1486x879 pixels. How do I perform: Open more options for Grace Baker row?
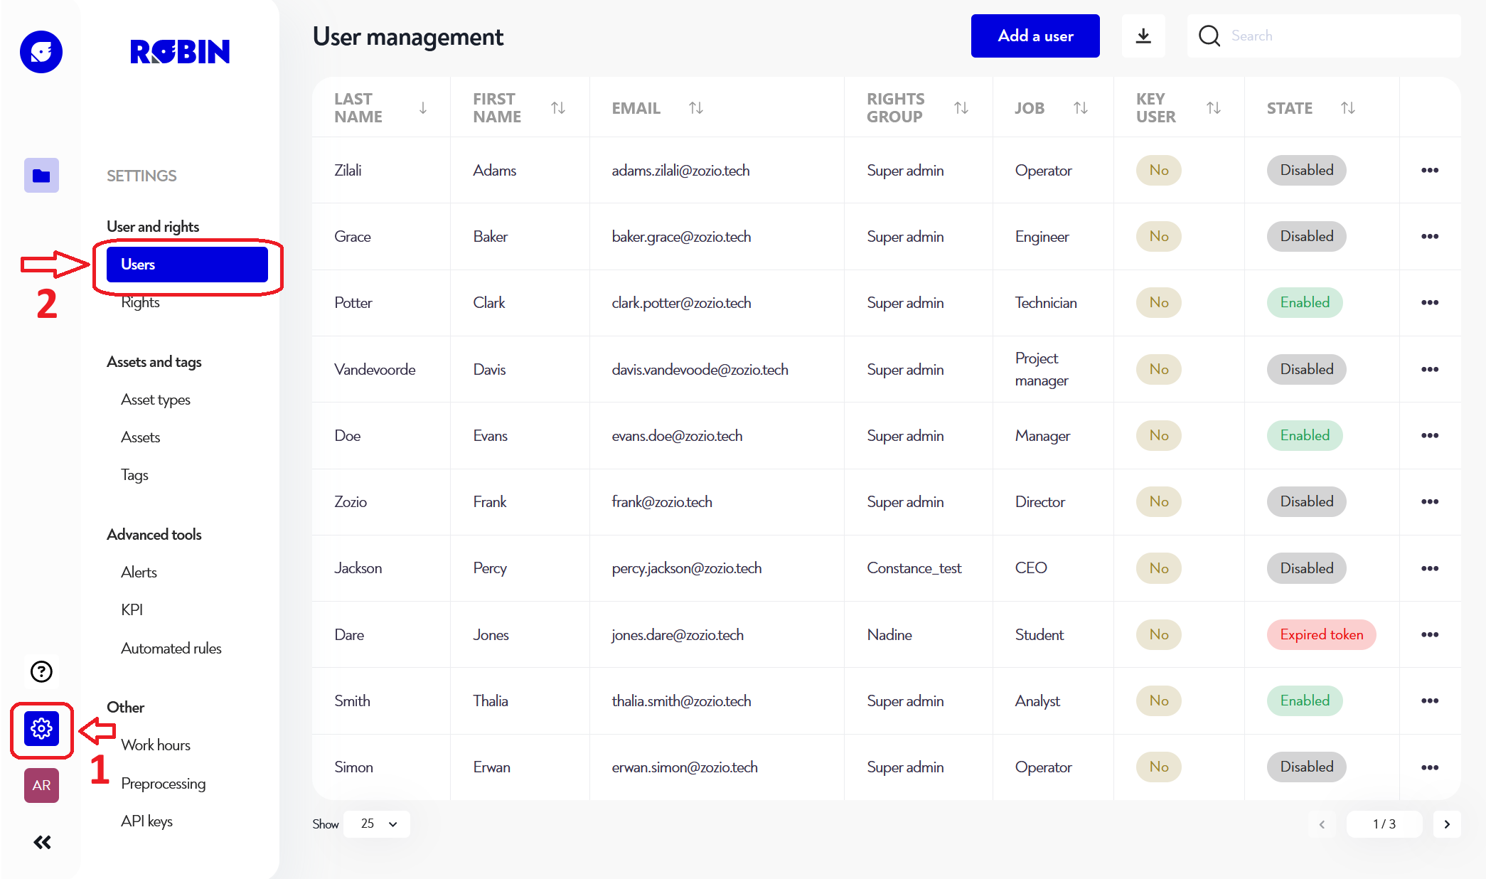point(1430,236)
